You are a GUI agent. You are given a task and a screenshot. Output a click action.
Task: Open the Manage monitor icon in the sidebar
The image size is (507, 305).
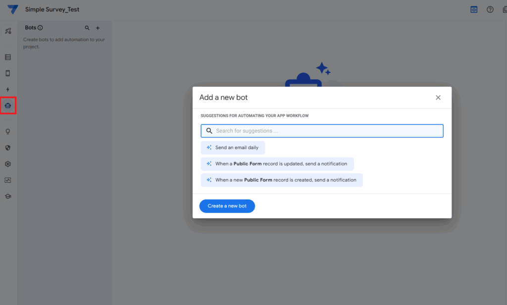[x=8, y=180]
